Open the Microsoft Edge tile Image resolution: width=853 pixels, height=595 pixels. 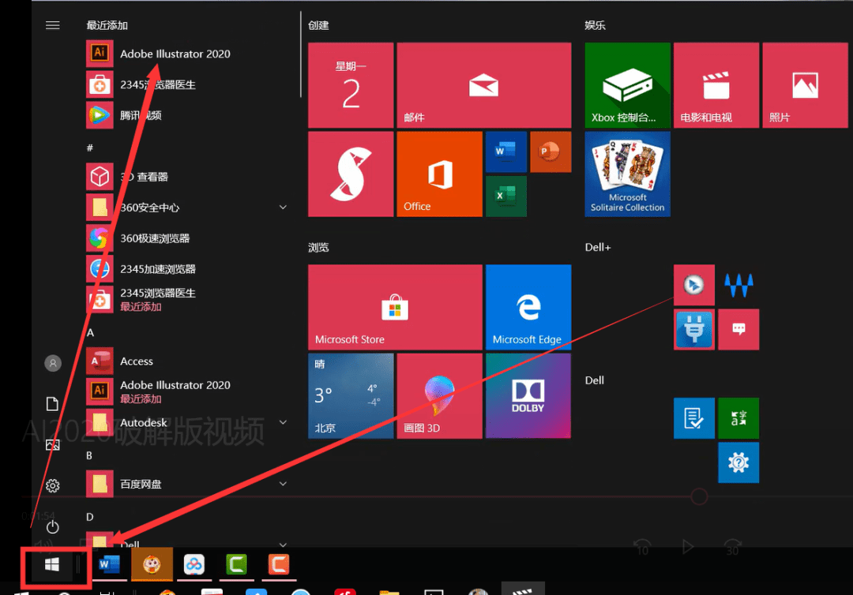click(528, 307)
